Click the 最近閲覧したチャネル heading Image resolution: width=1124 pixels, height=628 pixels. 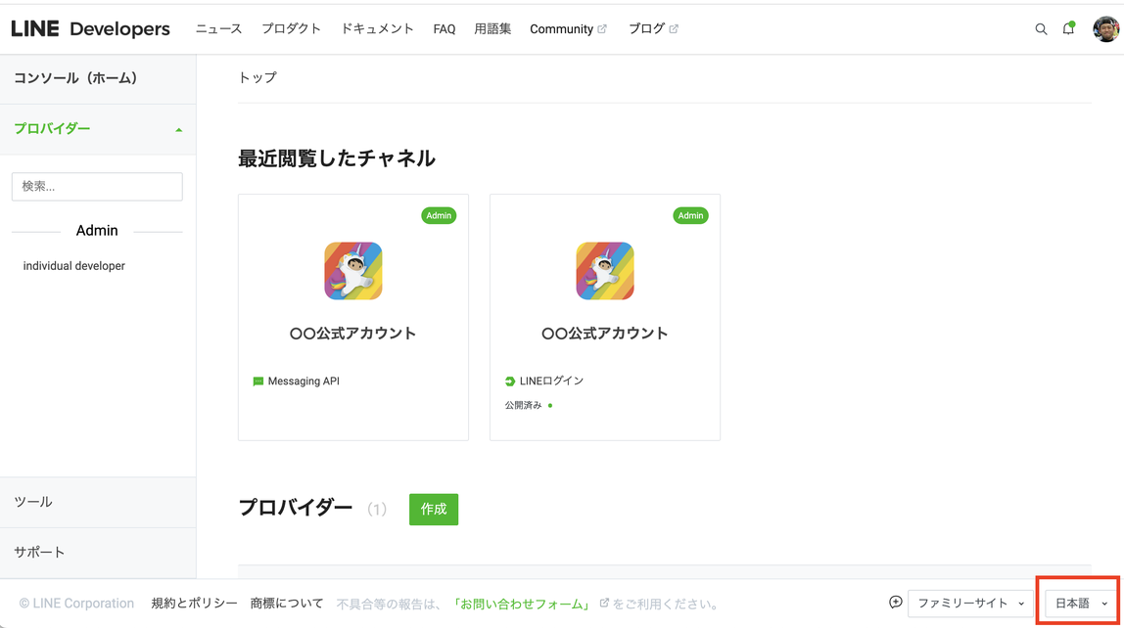point(336,158)
